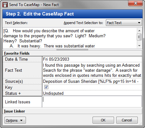Click the Status + Undisputed value
145x128 pixels.
(x=53, y=93)
